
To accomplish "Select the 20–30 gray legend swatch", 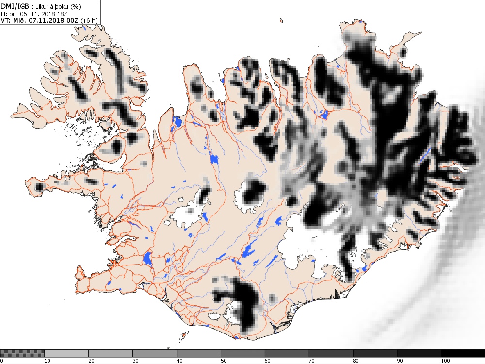I will 111,353.
